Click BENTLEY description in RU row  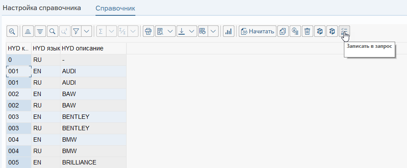click(93, 129)
